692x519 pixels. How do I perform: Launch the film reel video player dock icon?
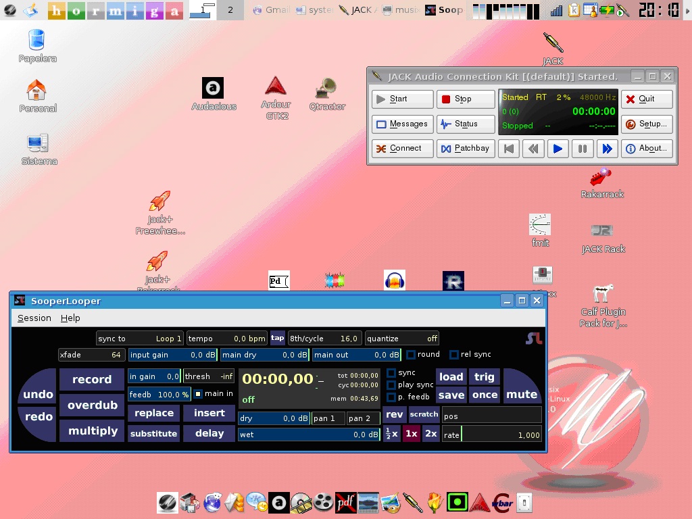click(323, 503)
